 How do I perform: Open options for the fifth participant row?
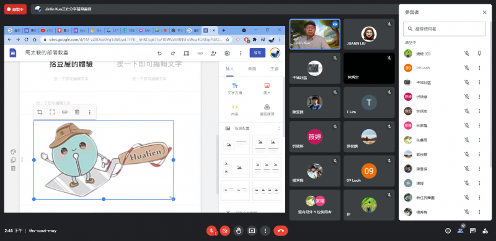(479, 111)
